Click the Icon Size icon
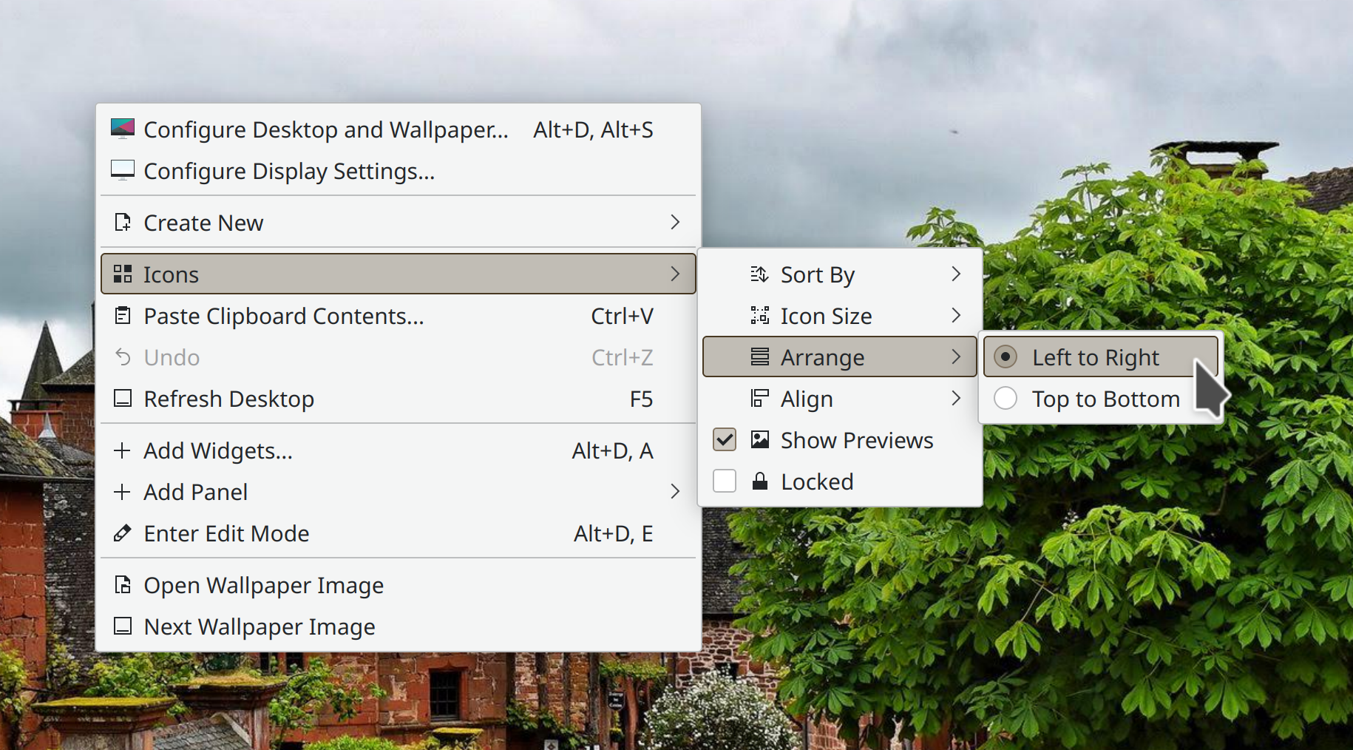Viewport: 1353px width, 750px height. (759, 316)
